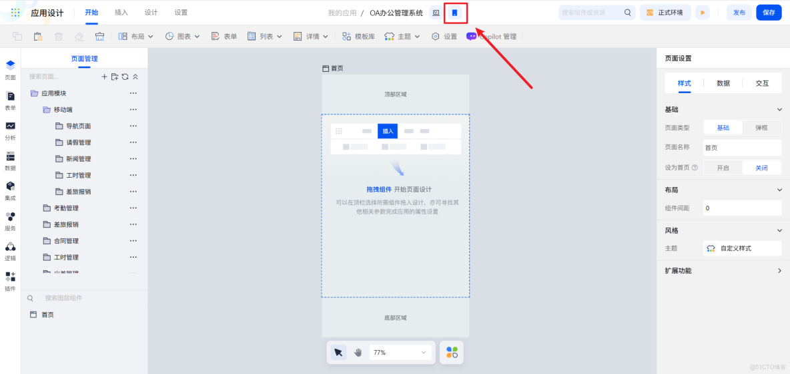Open the 服务 panel in left sidebar
The height and width of the screenshot is (374, 790).
click(x=10, y=221)
